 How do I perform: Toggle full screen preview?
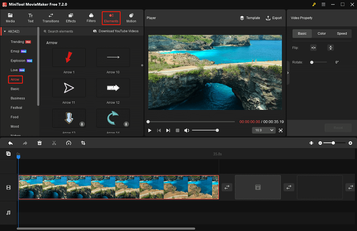tap(281, 131)
